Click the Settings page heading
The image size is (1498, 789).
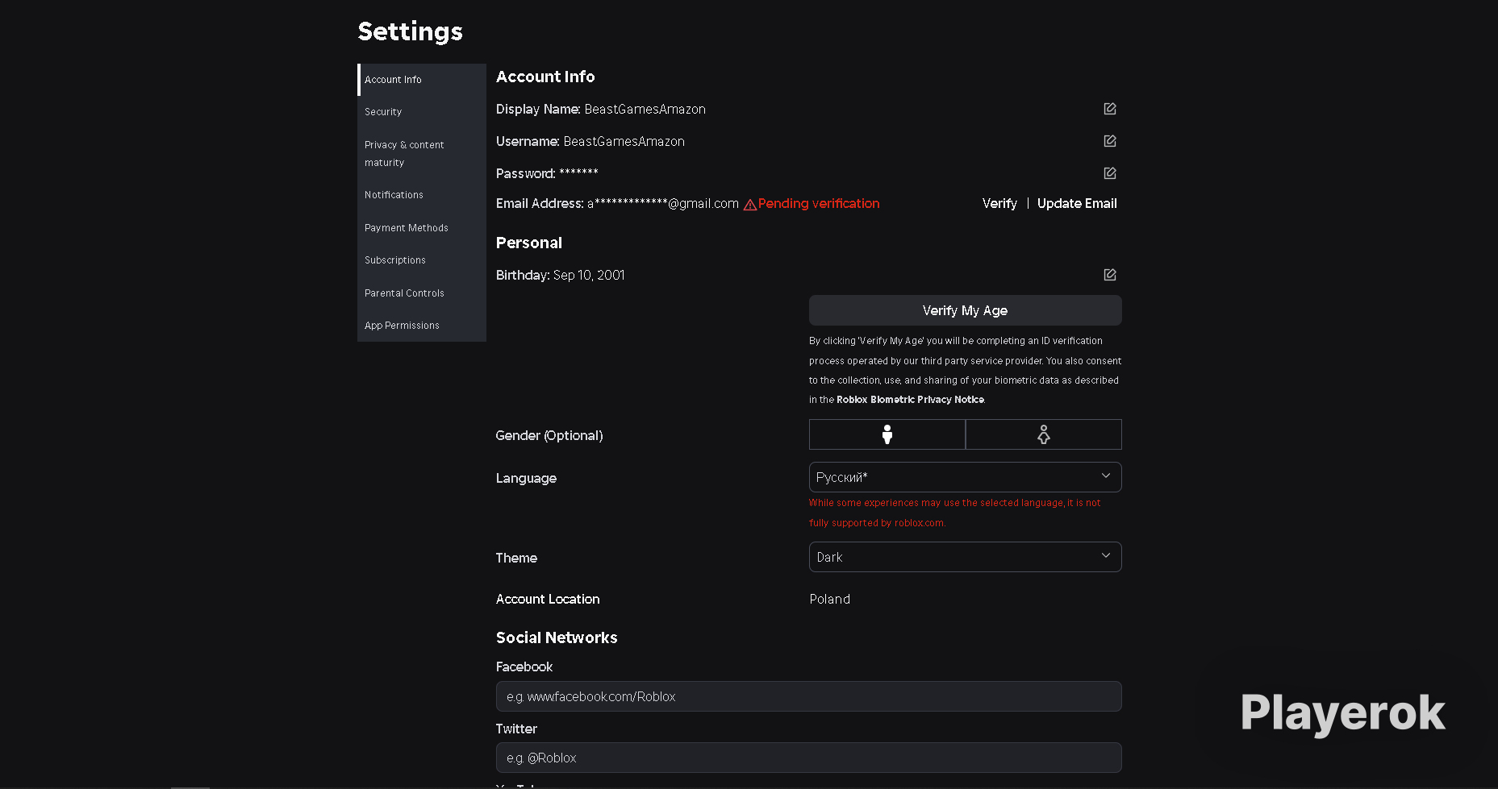(410, 31)
